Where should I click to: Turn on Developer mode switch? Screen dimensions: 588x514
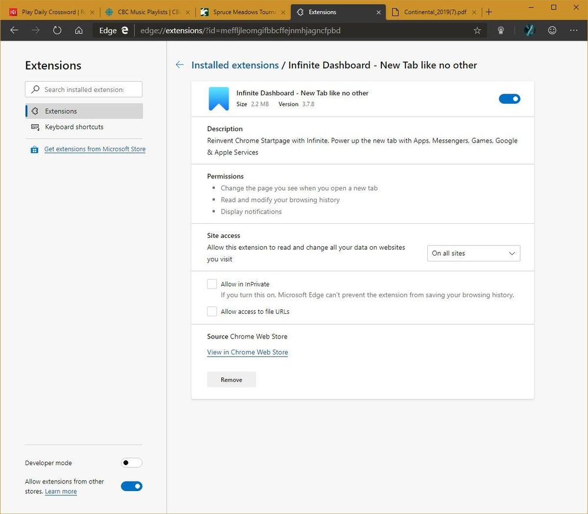pos(132,463)
